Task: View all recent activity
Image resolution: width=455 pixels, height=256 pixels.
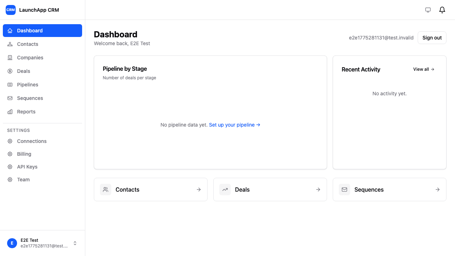Action: click(x=423, y=69)
